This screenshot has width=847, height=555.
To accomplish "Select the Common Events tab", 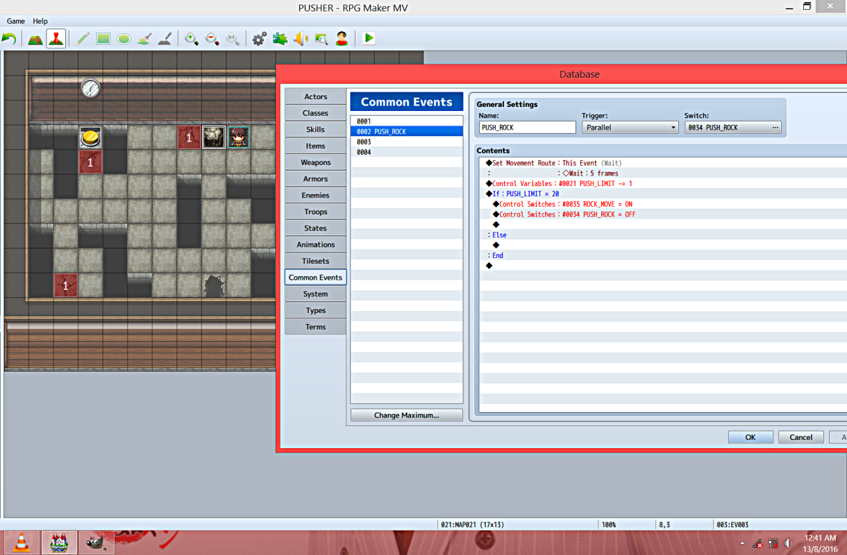I will (315, 277).
